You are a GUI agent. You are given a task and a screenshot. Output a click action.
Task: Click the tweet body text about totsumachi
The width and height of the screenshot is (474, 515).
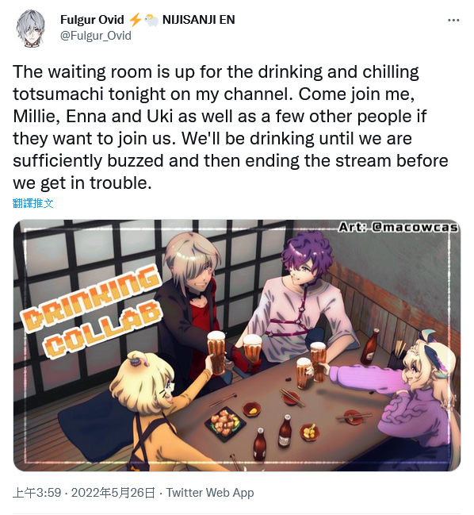[x=231, y=128]
